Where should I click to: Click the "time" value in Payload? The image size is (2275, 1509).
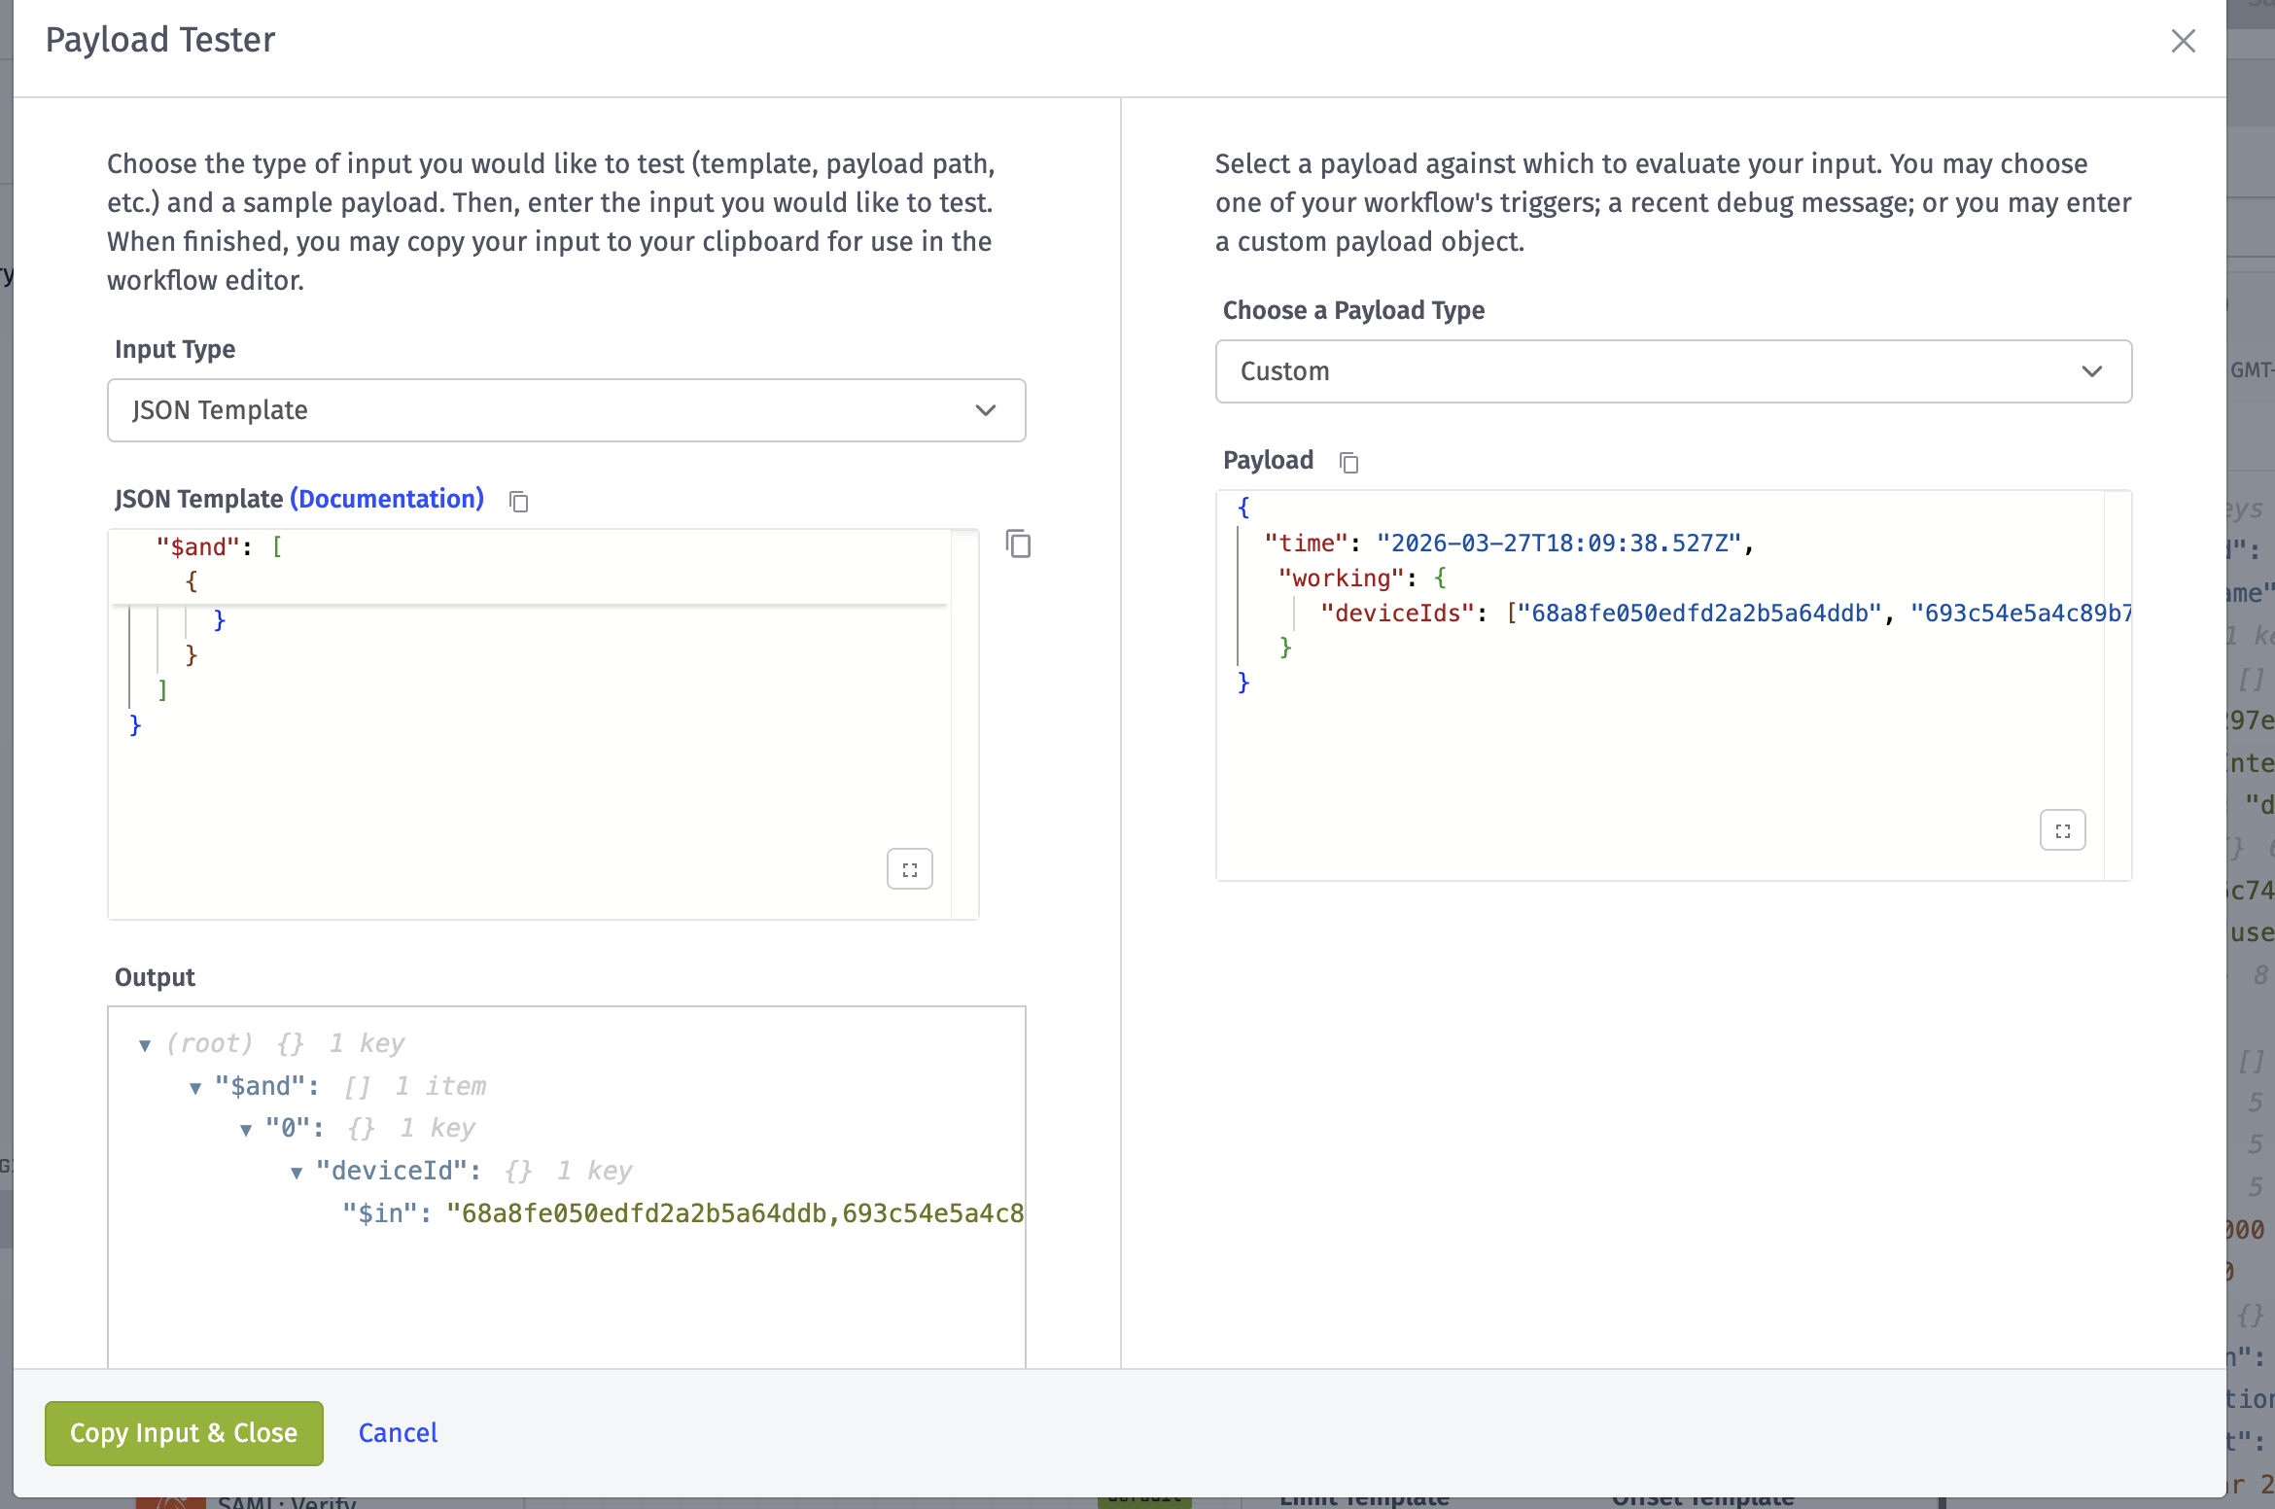pos(1558,544)
